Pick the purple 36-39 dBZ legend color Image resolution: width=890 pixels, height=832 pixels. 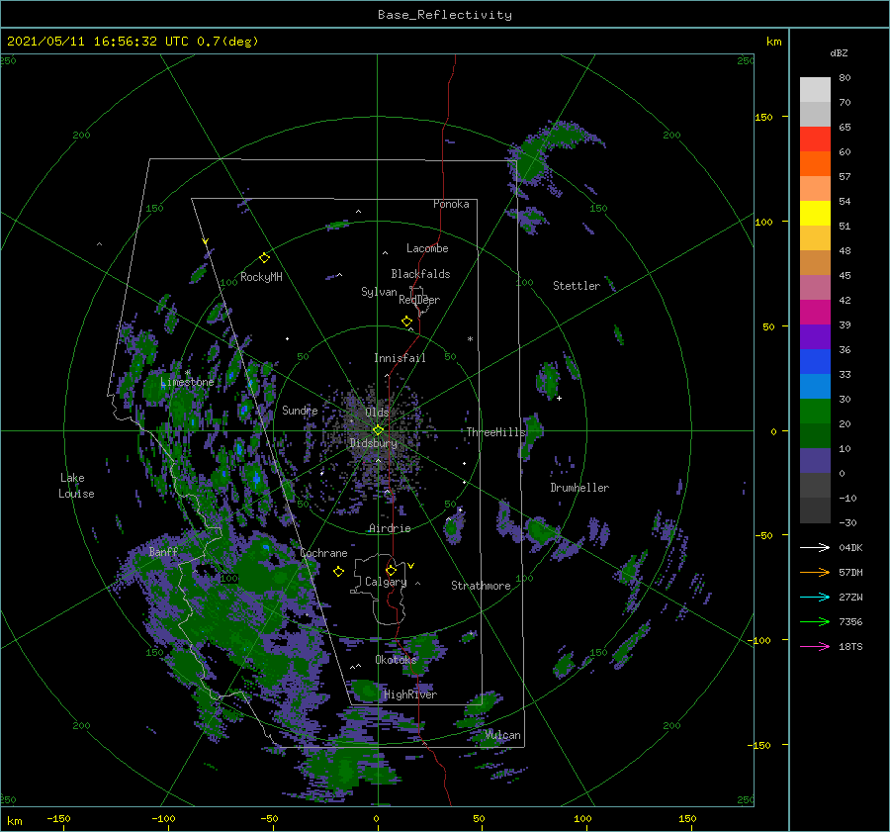click(x=815, y=336)
